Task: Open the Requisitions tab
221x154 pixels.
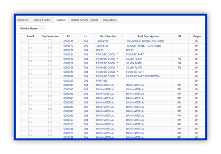Action: pyautogui.click(x=110, y=20)
